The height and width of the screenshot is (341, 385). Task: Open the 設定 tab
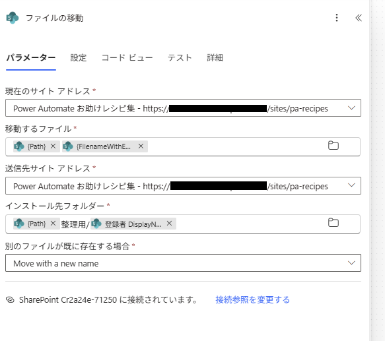[x=79, y=58]
